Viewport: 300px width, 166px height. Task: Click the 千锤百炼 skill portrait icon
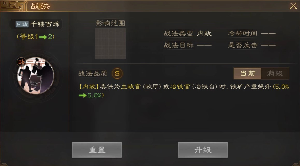[x=36, y=76]
